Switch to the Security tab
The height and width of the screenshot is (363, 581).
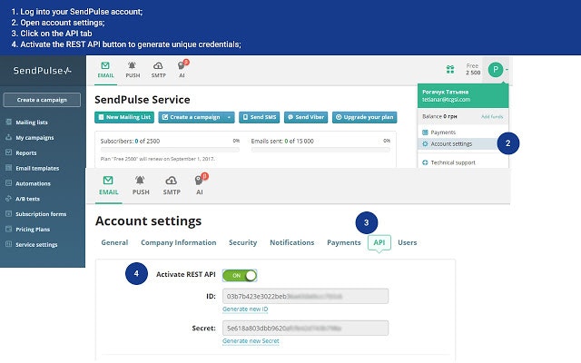coord(242,242)
